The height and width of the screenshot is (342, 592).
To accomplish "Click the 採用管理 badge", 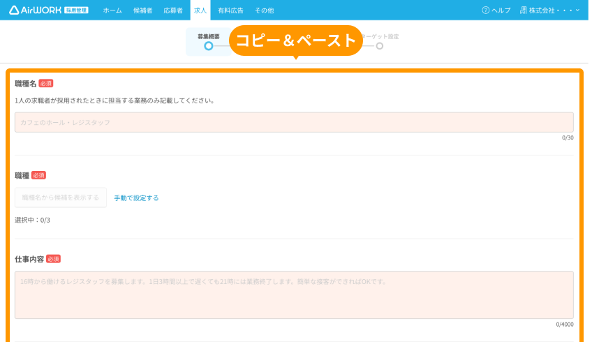I will click(x=76, y=10).
